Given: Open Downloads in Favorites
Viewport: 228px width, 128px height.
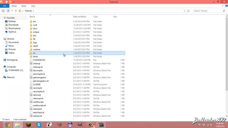Looking at the screenshot, I should (13, 25).
